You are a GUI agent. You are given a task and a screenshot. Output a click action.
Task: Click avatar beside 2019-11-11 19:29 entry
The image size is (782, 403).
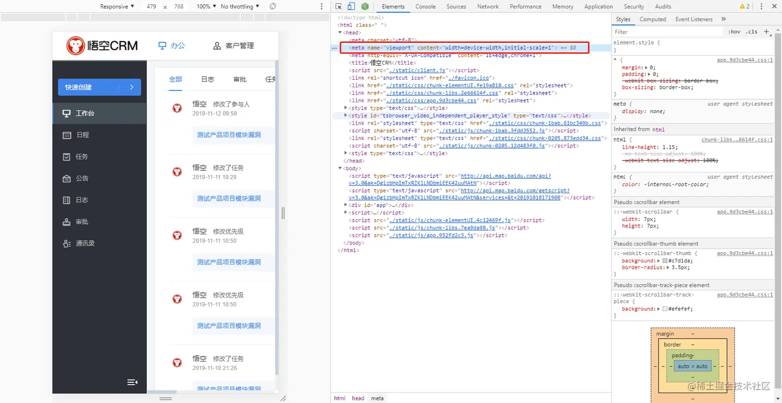(x=177, y=172)
